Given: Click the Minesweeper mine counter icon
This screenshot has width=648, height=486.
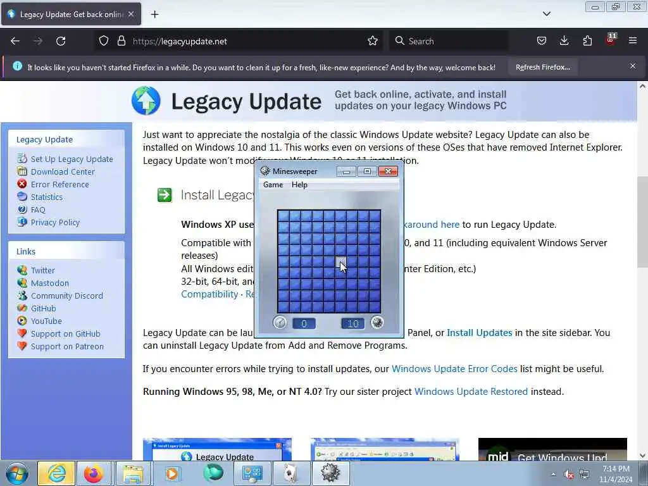Looking at the screenshot, I should pos(377,322).
